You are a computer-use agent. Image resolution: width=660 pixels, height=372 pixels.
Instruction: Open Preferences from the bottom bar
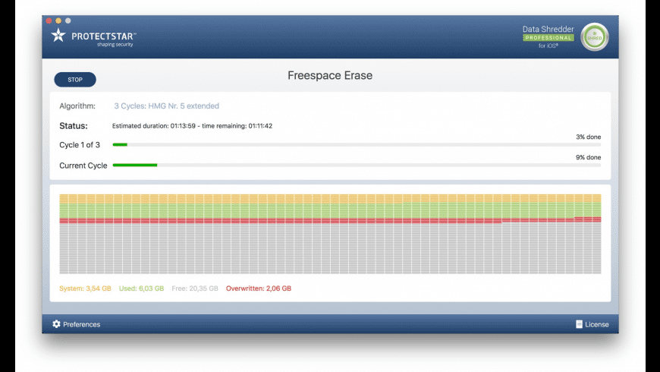tap(76, 324)
